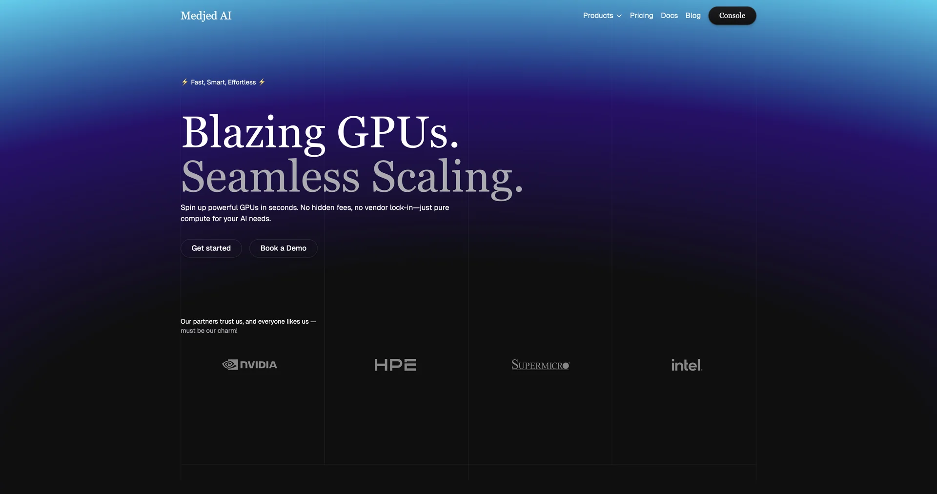Screen dimensions: 937x494
Task: Click the 'Fast, Smart, Effortless' tagline
Action: [223, 82]
